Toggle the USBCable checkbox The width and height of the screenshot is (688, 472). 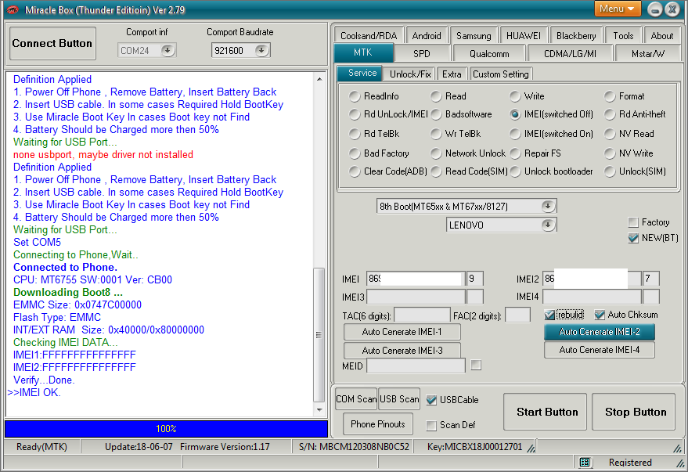(x=431, y=400)
